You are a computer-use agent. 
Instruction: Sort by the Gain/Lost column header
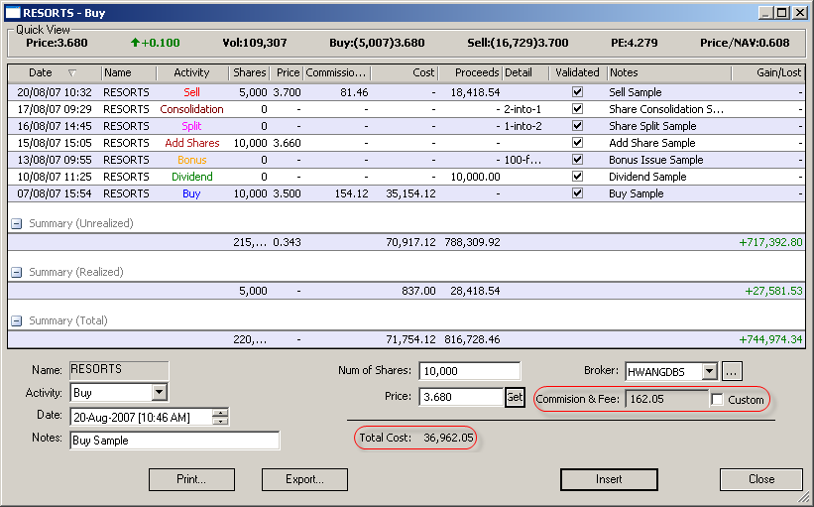[x=768, y=72]
